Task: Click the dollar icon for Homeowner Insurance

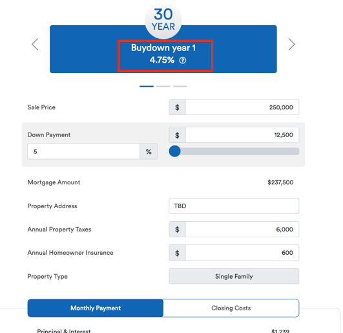Action: [177, 253]
